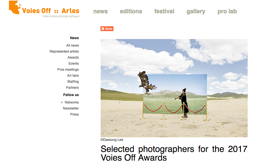This screenshot has width=278, height=164.
Task: Go to the Press page
Action: 75,114
